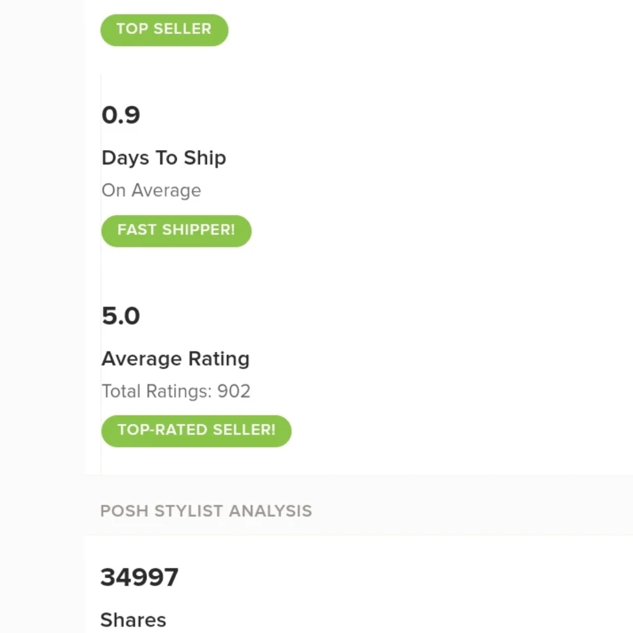The height and width of the screenshot is (633, 633).
Task: Click the Shares label
Action: click(133, 620)
